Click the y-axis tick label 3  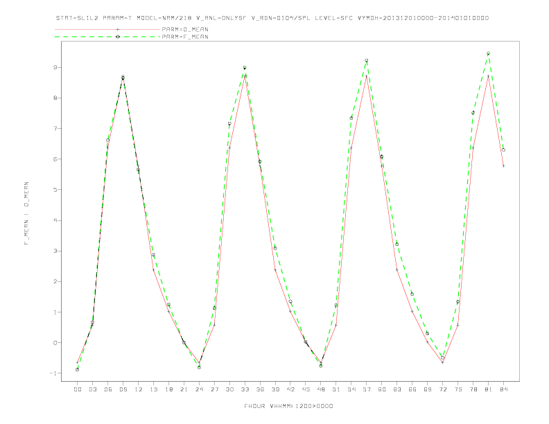pyautogui.click(x=55, y=251)
